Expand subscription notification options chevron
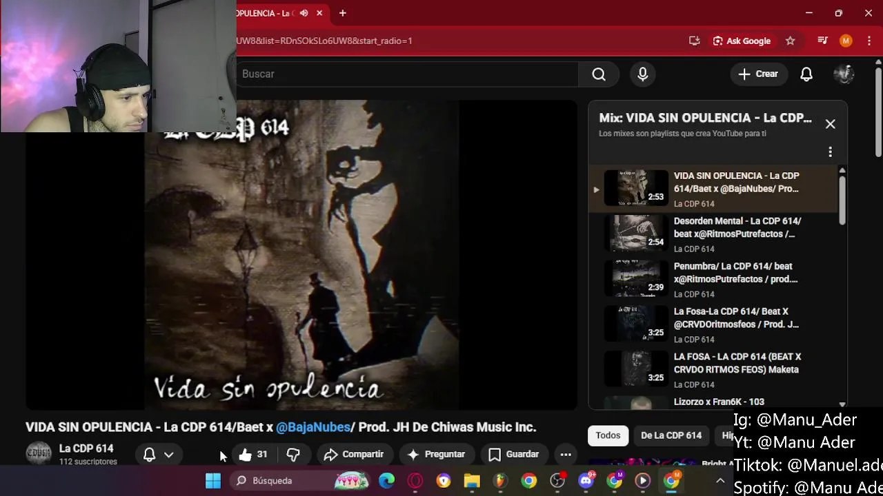 click(168, 454)
